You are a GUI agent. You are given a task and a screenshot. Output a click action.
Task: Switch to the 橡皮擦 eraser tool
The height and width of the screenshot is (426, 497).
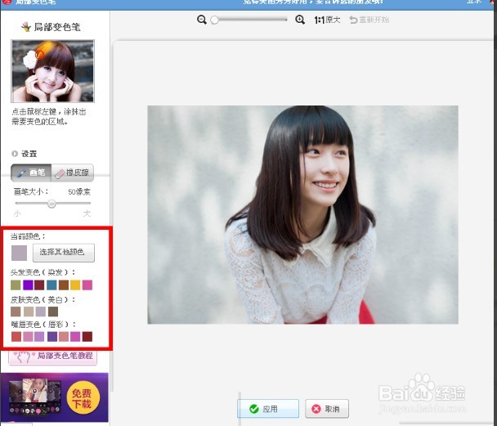[73, 173]
